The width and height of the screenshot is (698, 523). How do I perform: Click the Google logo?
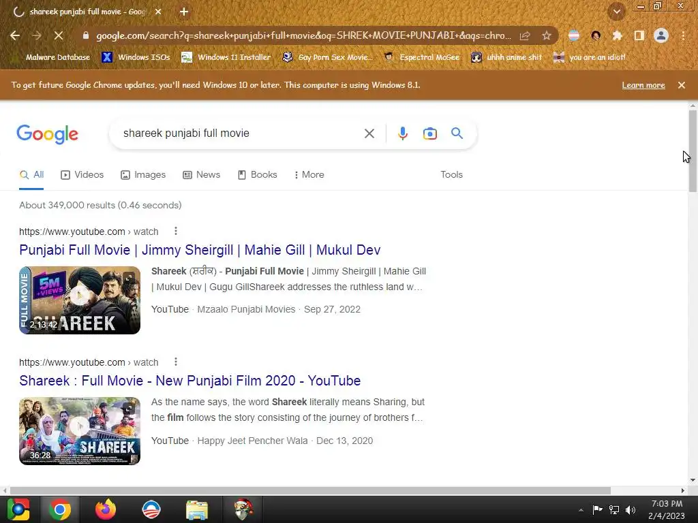point(48,134)
